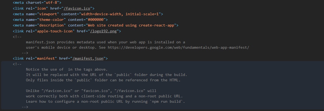
Task: Click the "icon" rel attribute value
Action: (42, 8)
